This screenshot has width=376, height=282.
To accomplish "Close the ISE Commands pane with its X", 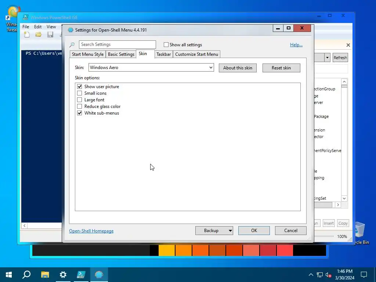I will coord(348,45).
